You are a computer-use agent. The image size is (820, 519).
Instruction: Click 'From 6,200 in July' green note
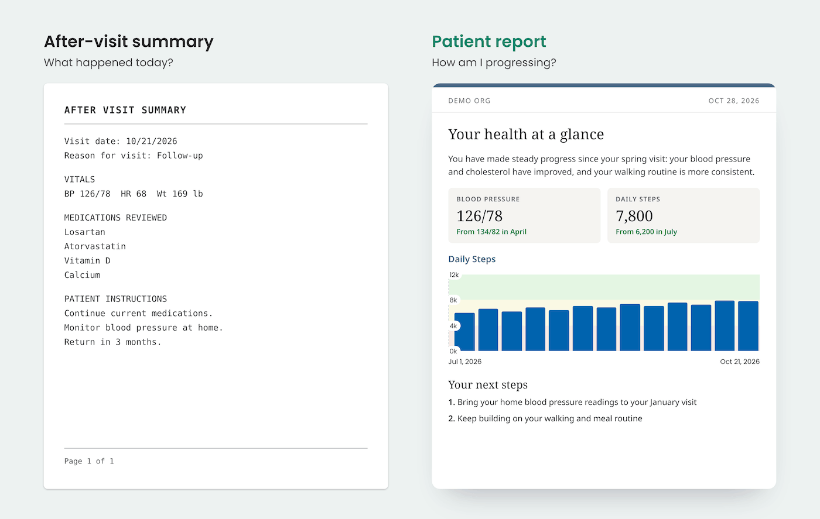coord(646,232)
